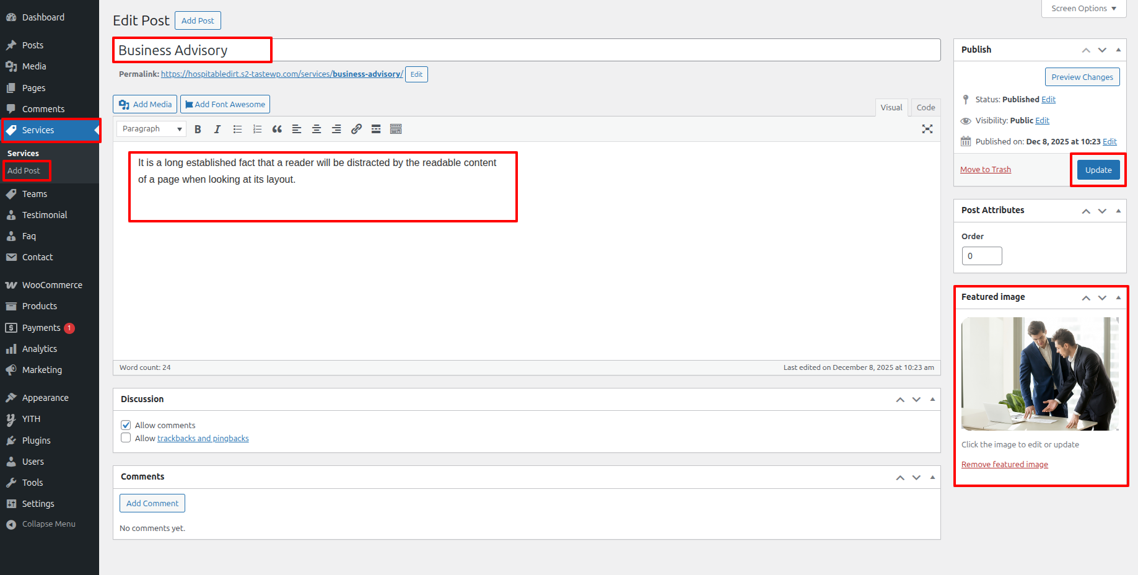This screenshot has height=575, width=1138.
Task: Enter distraction-free fullscreen writing mode
Action: 927,129
